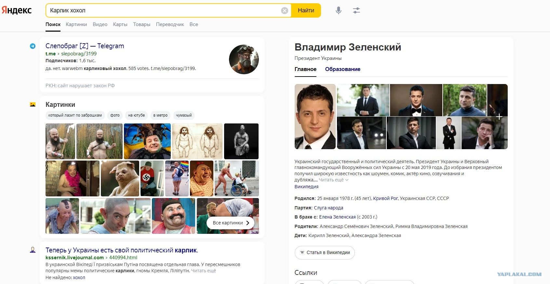
Task: Open the large portrait photo in info panel
Action: click(315, 117)
